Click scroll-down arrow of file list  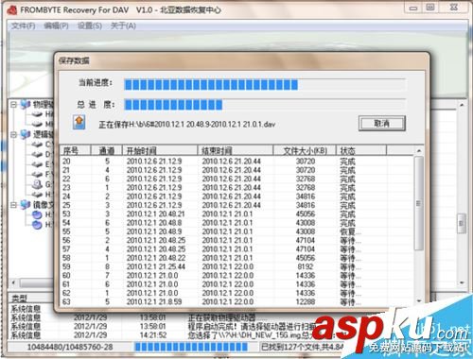click(x=419, y=300)
